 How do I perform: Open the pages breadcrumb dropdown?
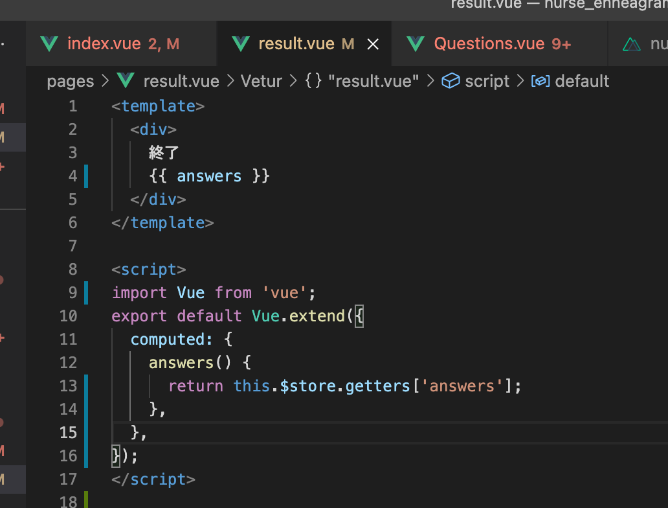[71, 81]
